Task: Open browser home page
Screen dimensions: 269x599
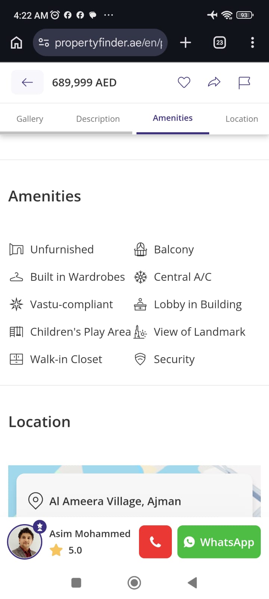Action: point(16,43)
